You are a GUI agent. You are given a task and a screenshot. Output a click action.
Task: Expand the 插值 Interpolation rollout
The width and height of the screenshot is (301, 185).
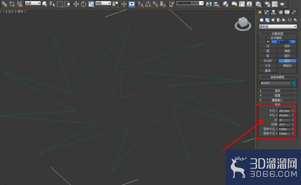click(x=278, y=95)
